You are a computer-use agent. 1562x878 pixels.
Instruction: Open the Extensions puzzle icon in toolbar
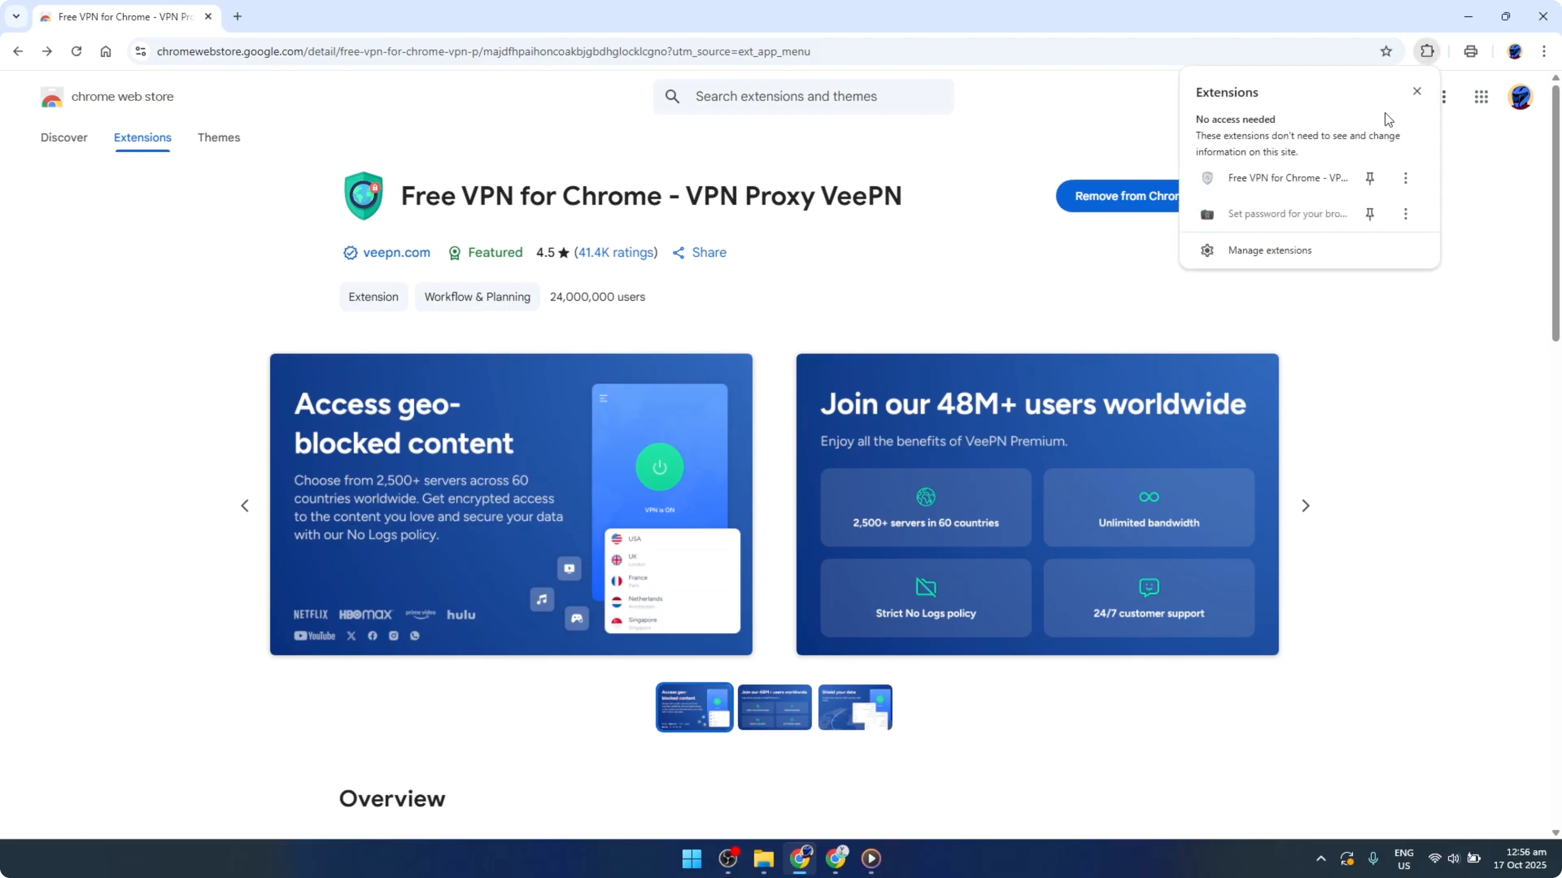pyautogui.click(x=1427, y=51)
